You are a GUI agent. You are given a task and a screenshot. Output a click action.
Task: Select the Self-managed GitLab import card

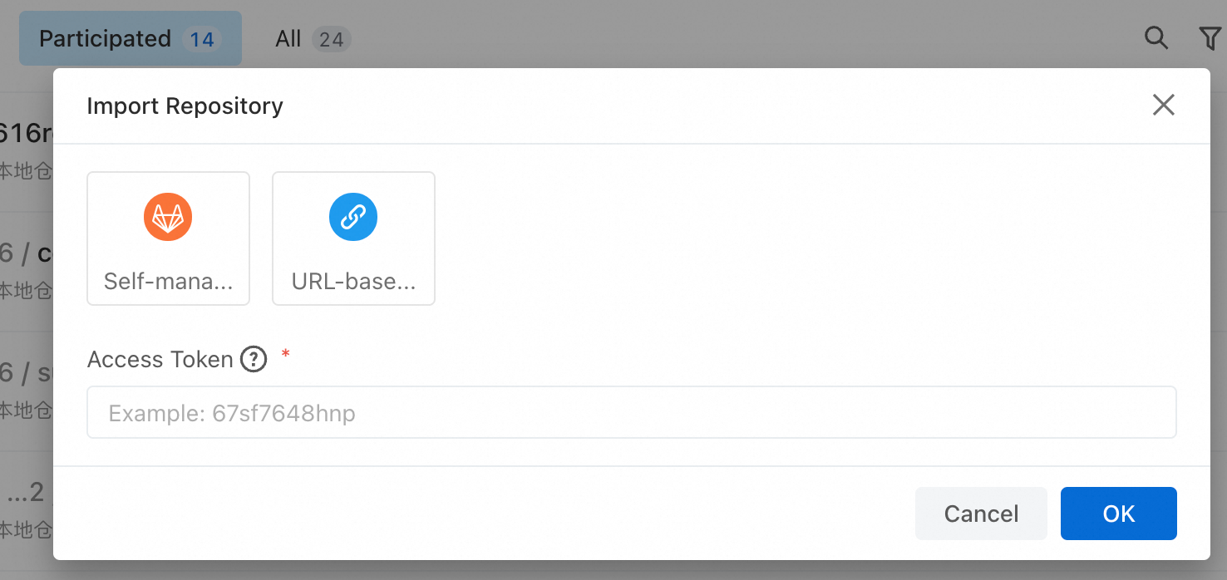(x=168, y=238)
